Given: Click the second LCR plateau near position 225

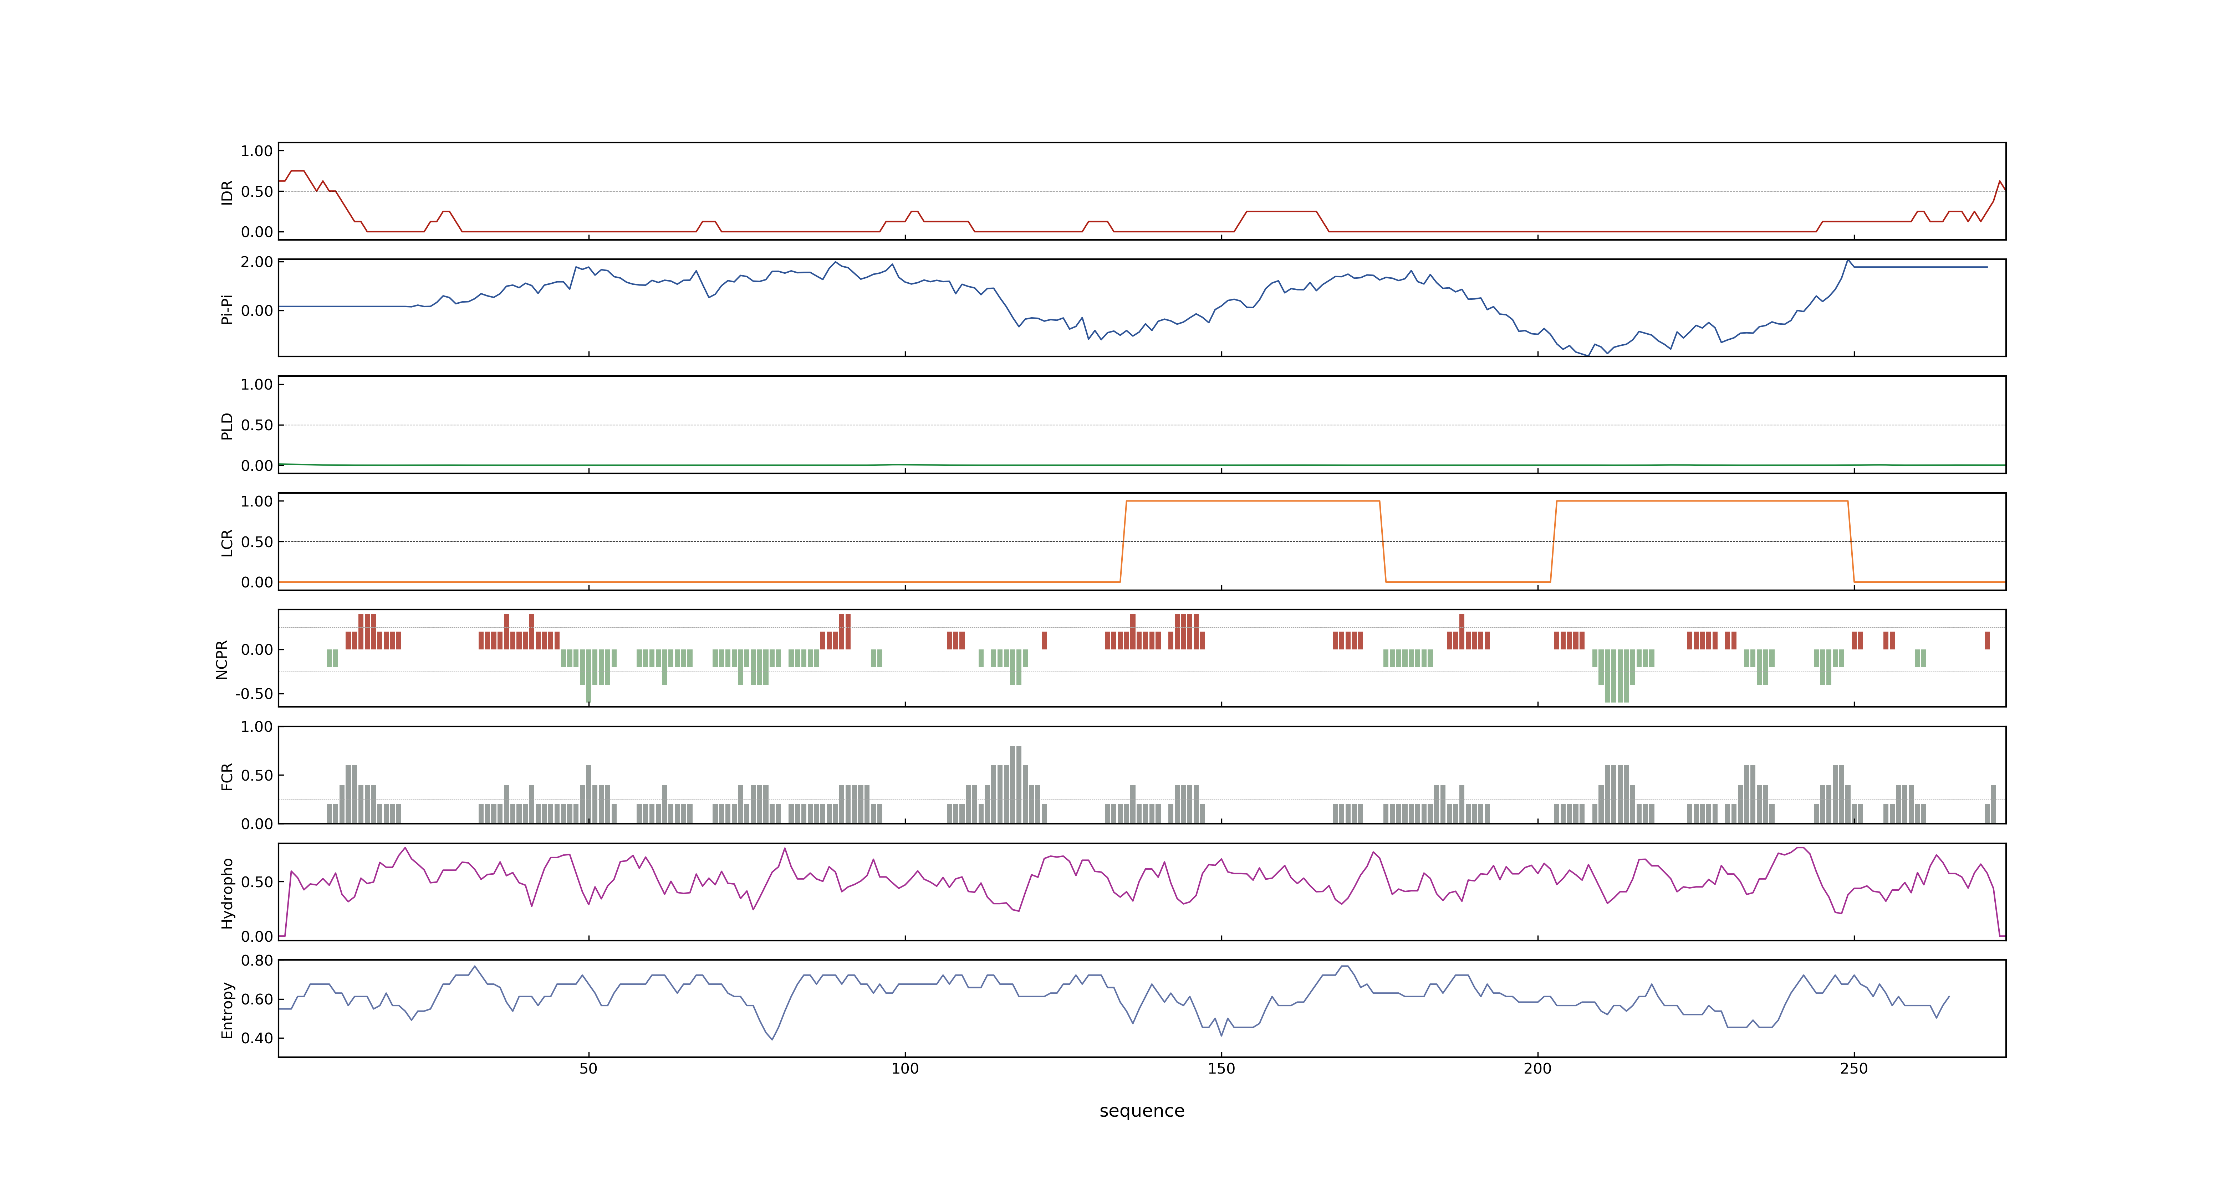Looking at the screenshot, I should point(1701,501).
